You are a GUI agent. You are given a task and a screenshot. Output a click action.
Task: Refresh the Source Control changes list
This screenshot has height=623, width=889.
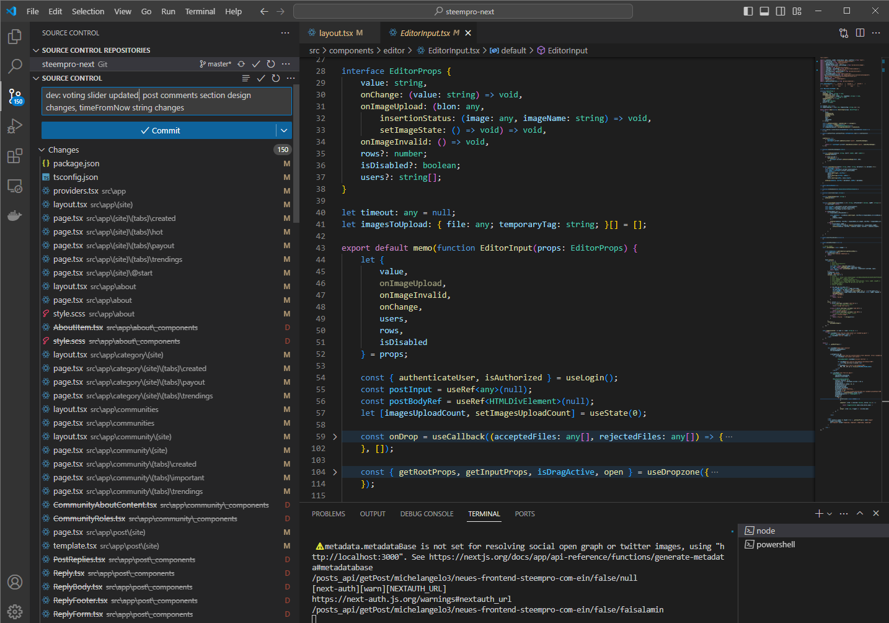click(x=276, y=78)
